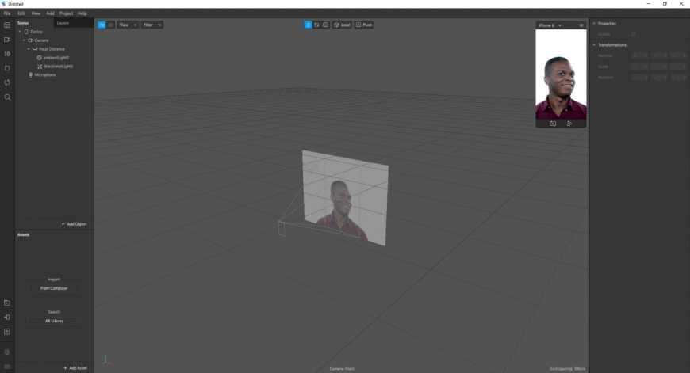Open the simulator hamburger menu icon
The image size is (690, 373).
581,25
